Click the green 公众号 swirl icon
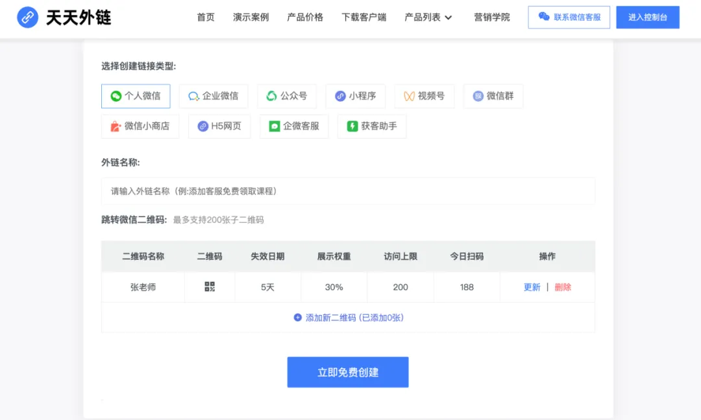701x420 pixels. (x=271, y=96)
